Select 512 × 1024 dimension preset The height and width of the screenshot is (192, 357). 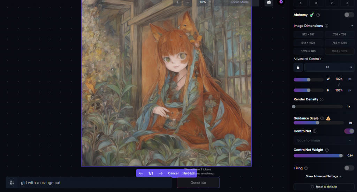pyautogui.click(x=308, y=43)
